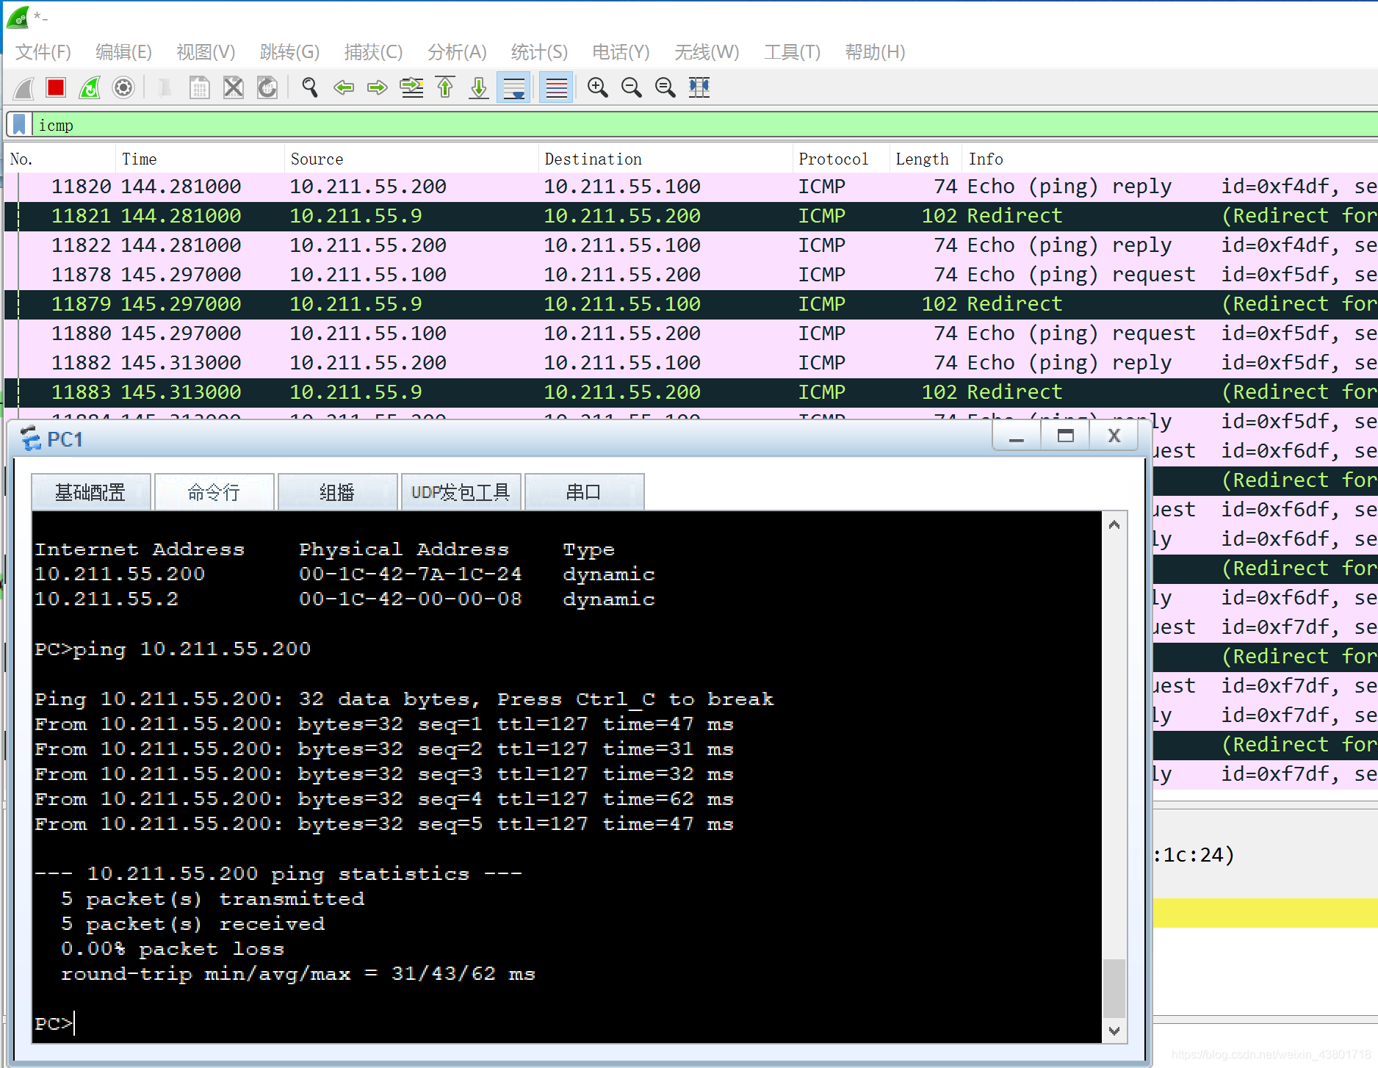1378x1068 pixels.
Task: Stop capturing packets with red square
Action: pos(56,88)
